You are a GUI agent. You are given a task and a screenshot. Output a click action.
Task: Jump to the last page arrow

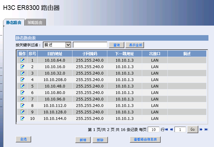click(206, 129)
